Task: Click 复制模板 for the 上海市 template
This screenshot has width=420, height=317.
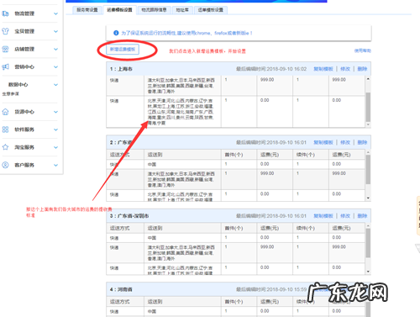Action: (323, 69)
